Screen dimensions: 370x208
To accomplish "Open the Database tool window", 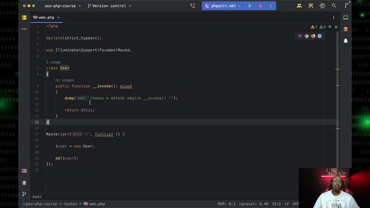I will (346, 29).
